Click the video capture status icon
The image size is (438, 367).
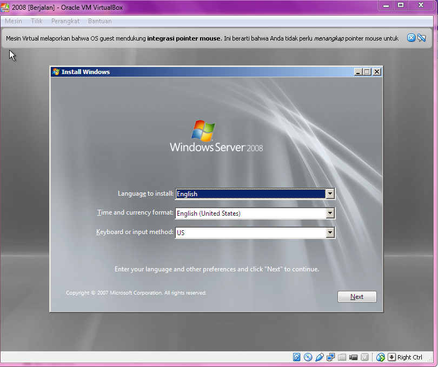[353, 357]
